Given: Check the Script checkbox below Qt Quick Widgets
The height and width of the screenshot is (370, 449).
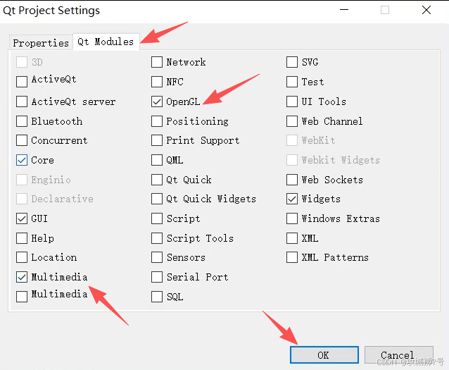Looking at the screenshot, I should pos(157,218).
